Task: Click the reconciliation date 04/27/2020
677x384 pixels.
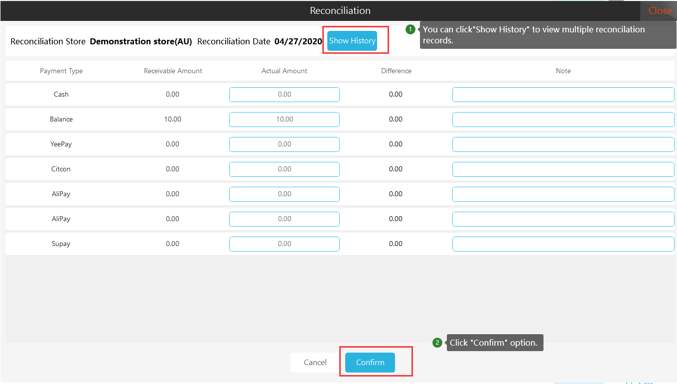Action: click(298, 41)
